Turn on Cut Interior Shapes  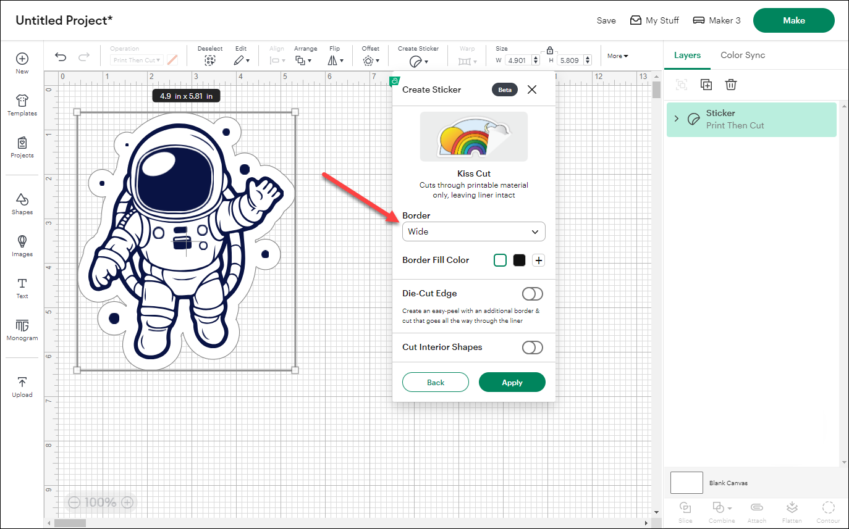pyautogui.click(x=532, y=348)
